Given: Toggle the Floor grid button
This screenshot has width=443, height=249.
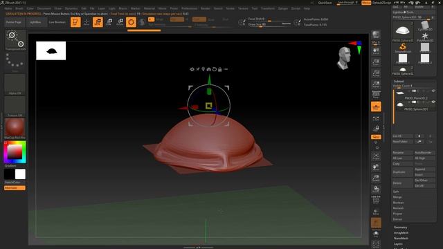Looking at the screenshot, I should pos(376,107).
